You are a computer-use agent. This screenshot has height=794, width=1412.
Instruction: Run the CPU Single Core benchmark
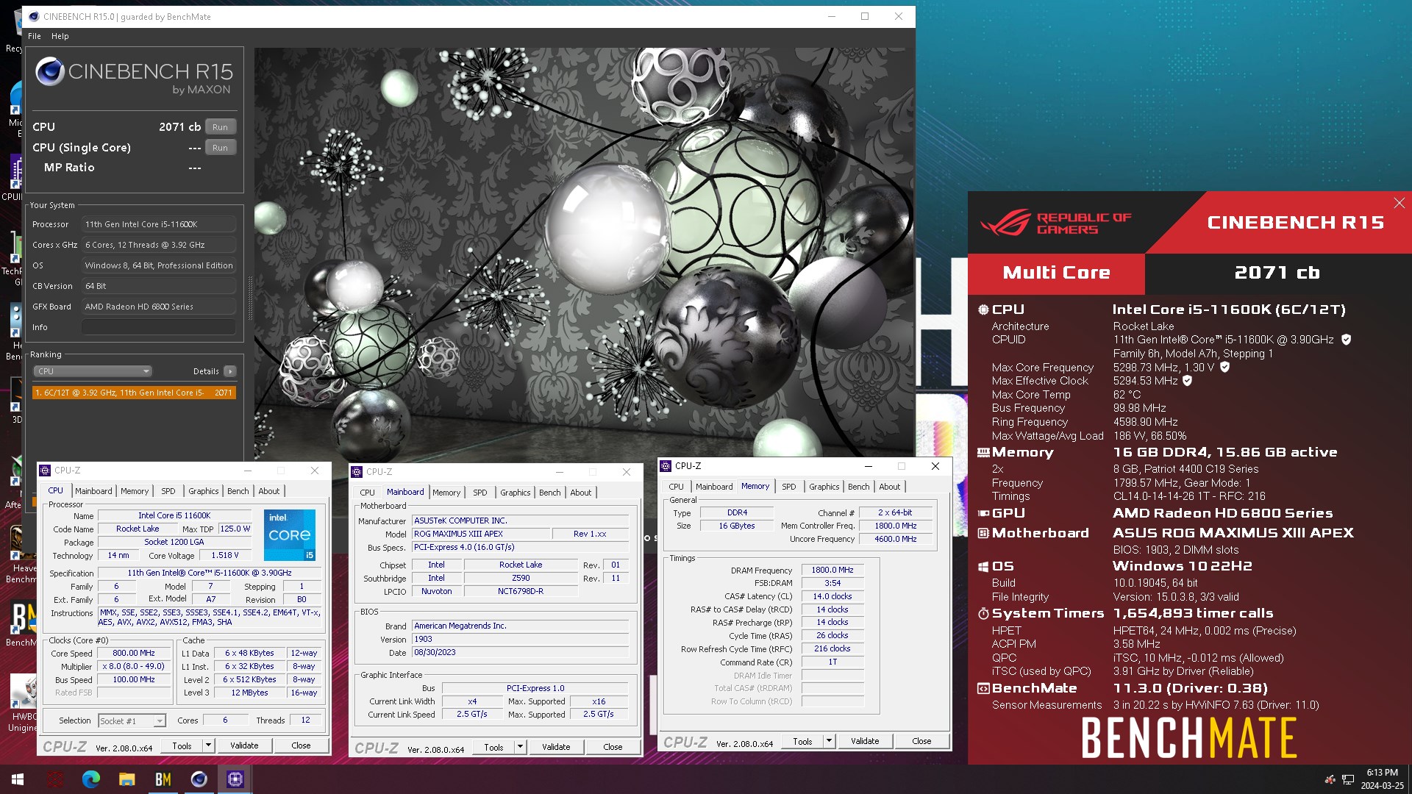click(x=221, y=148)
